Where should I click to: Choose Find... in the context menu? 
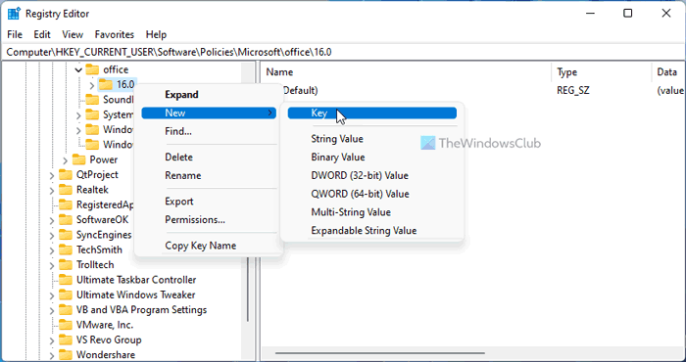click(x=209, y=131)
